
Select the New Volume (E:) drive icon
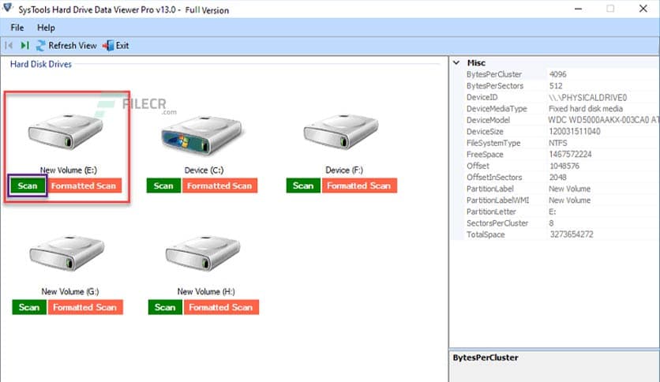(66, 131)
